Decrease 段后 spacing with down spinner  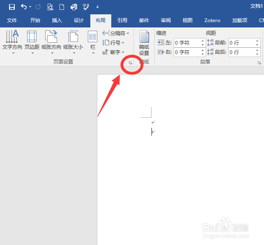point(257,54)
